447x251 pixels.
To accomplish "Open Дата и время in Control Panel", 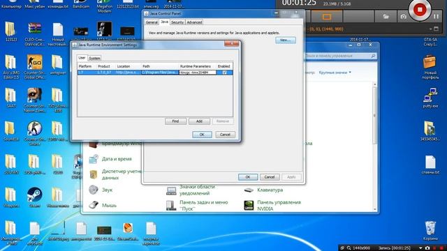I will point(117,159).
